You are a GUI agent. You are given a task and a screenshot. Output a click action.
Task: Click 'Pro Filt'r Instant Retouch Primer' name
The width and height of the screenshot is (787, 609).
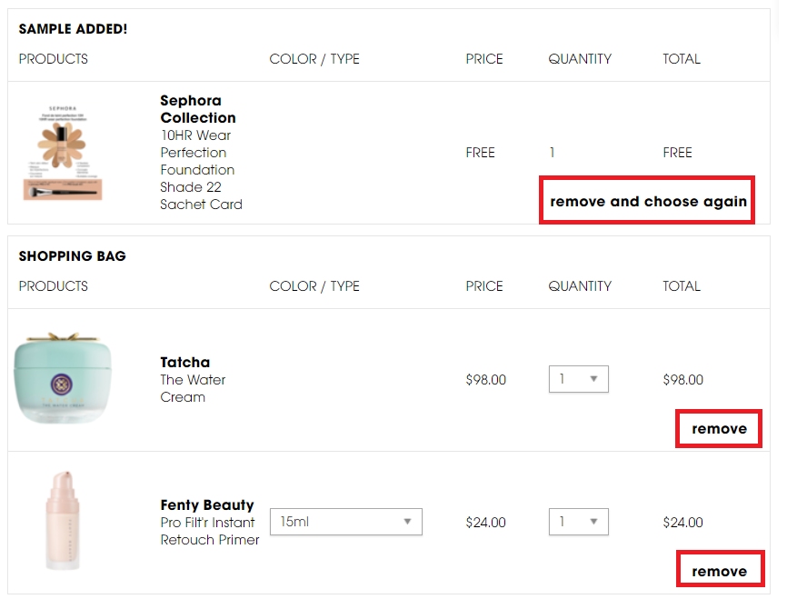coord(209,531)
